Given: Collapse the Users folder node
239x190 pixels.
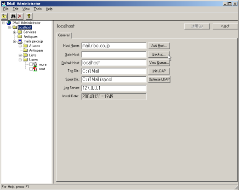Looking at the screenshot, I should point(20,60).
